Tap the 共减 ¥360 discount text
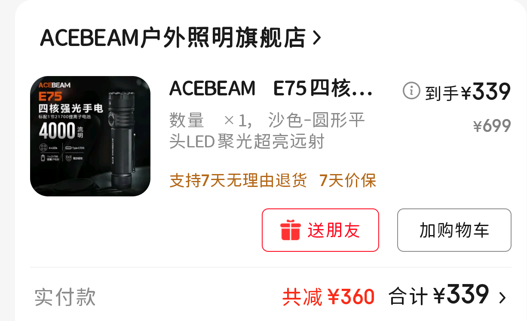 click(328, 297)
